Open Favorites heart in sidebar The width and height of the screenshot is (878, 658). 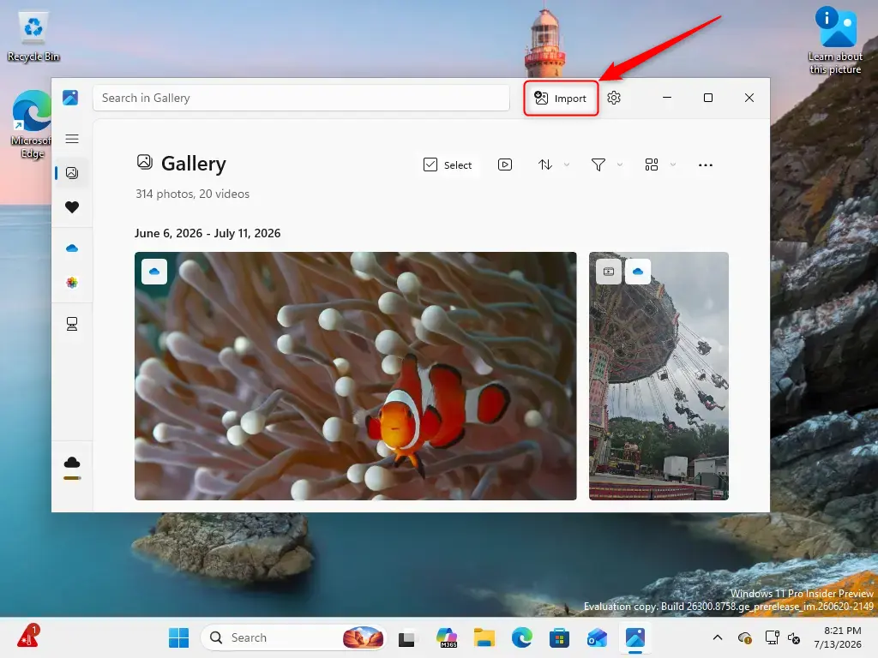[x=72, y=207]
